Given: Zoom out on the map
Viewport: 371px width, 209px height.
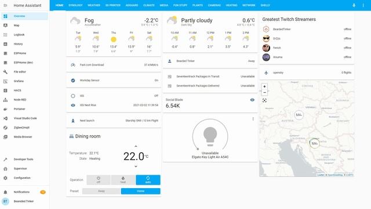Looking at the screenshot, I should [264, 93].
